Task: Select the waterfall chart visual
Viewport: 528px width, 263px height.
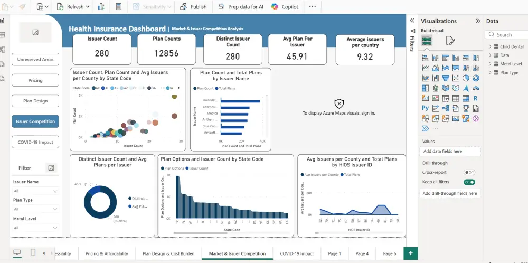Action: (436, 78)
